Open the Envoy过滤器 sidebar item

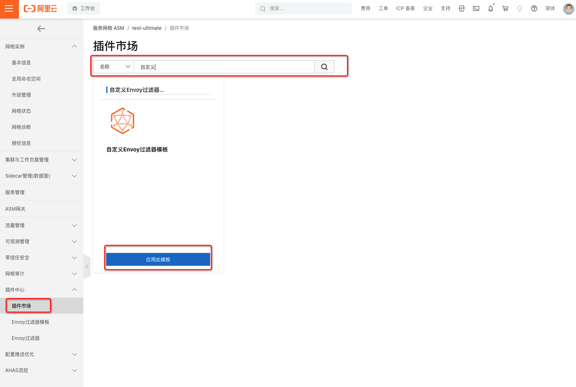click(x=41, y=338)
